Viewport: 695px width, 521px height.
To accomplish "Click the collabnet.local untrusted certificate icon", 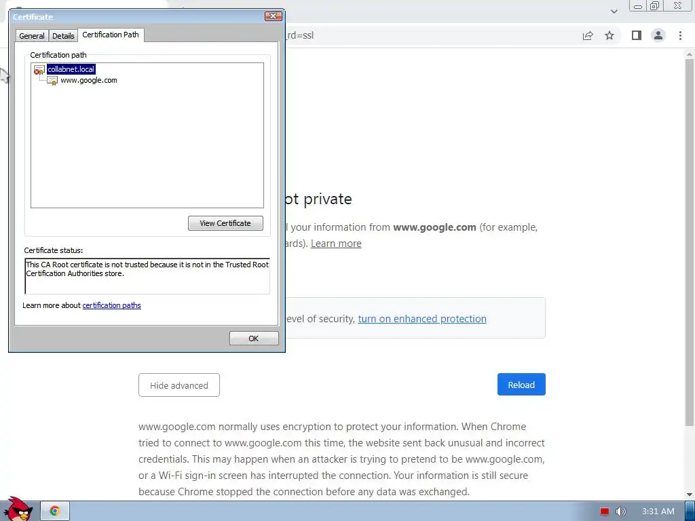I will click(39, 70).
